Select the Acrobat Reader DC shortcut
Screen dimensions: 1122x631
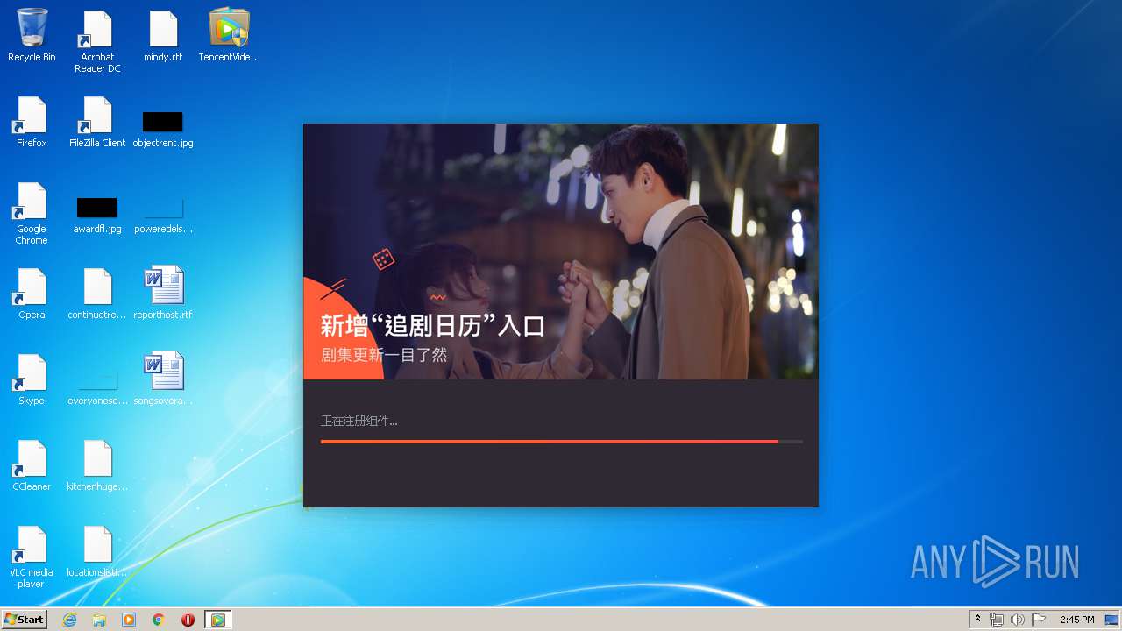97,42
